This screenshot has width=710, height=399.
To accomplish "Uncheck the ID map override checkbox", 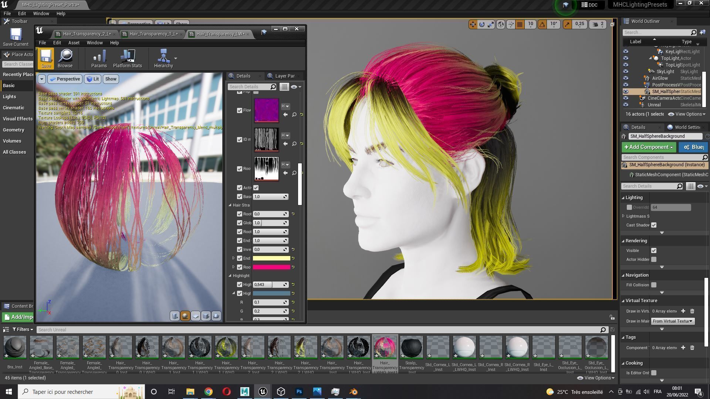I will (240, 140).
